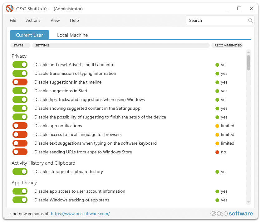The width and height of the screenshot is (261, 222).
Task: Click the scrollbar down arrow
Action: click(249, 202)
